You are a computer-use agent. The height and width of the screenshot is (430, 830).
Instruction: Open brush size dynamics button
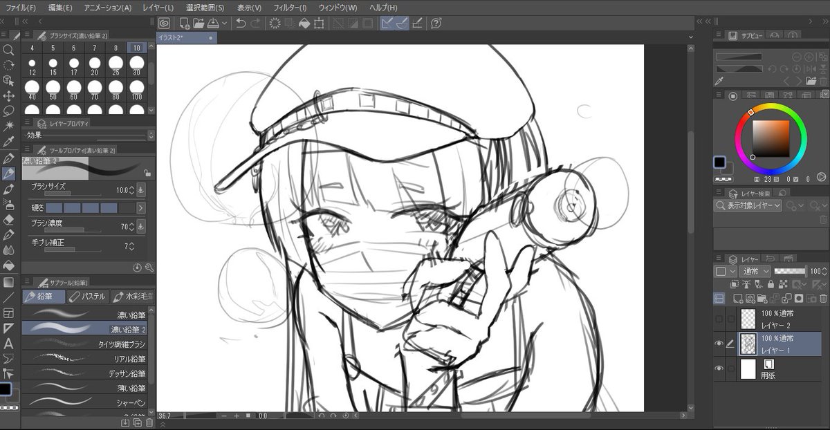pyautogui.click(x=141, y=189)
